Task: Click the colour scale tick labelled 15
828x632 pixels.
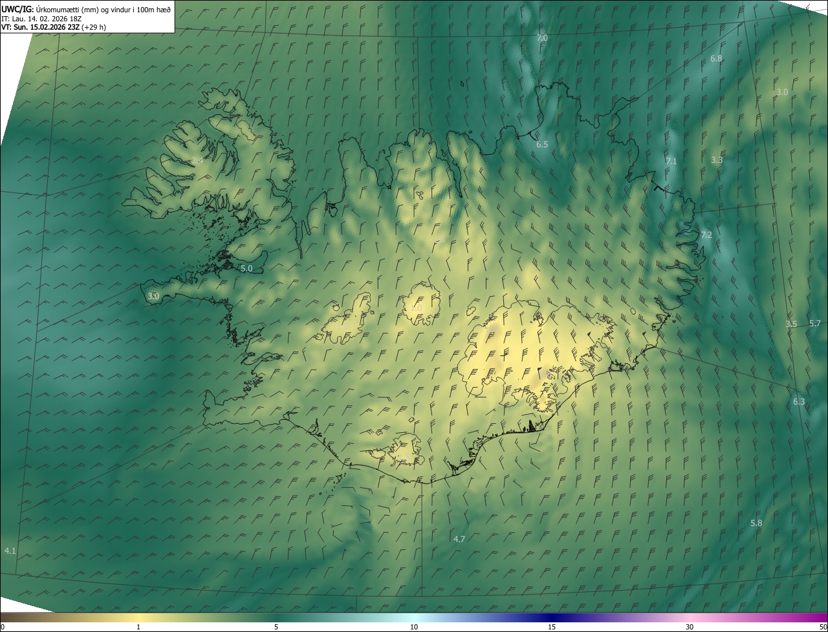Action: coord(552,627)
